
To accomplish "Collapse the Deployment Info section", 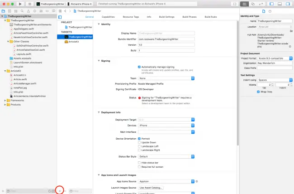I will coord(99,112).
